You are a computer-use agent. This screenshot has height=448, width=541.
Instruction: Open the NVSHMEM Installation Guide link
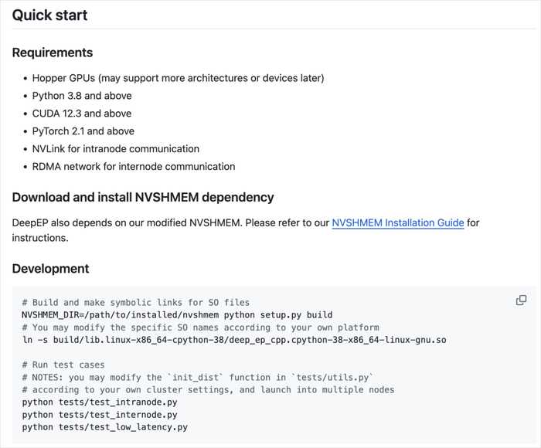[x=398, y=222]
